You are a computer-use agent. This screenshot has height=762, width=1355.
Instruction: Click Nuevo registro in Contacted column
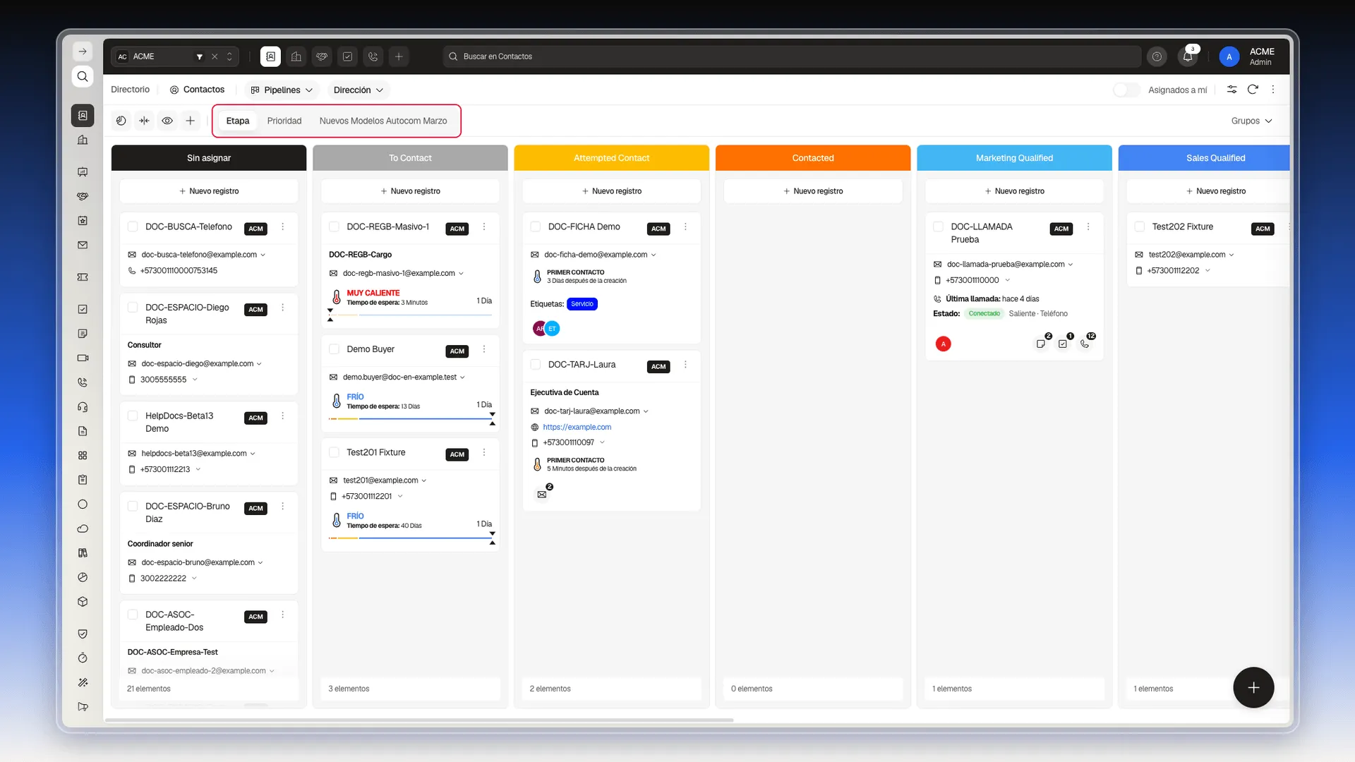813,191
